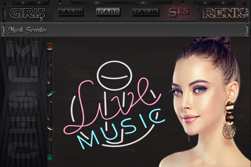Click the orange knob atop the vertical bar

tap(50, 46)
